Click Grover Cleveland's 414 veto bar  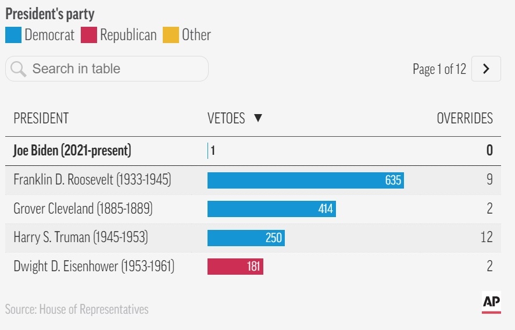tap(271, 208)
